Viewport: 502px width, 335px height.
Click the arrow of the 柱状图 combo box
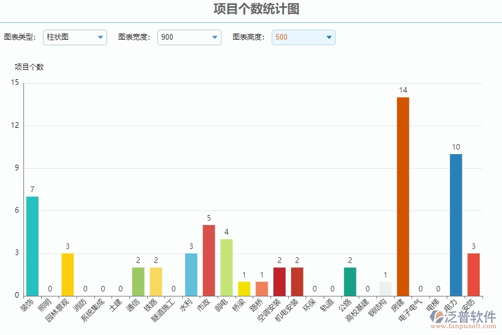(x=100, y=37)
